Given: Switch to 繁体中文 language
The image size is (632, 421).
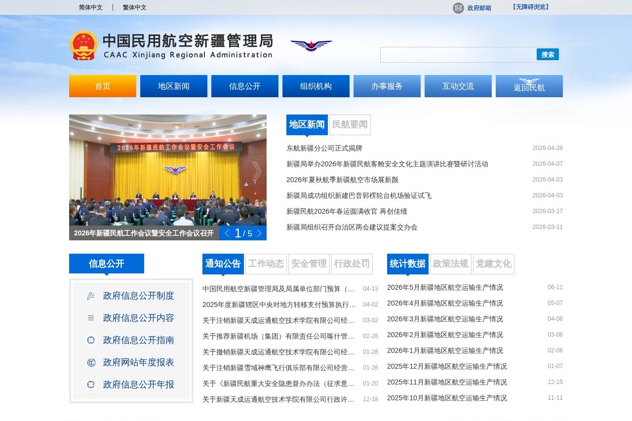Looking at the screenshot, I should tap(135, 7).
